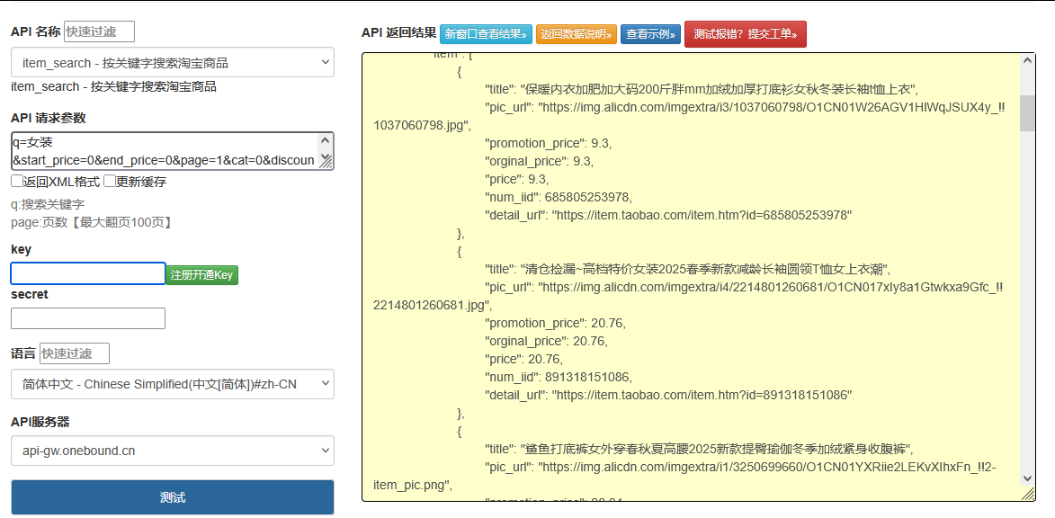Click the 语言 quick filter field
This screenshot has width=1055, height=518.
click(75, 353)
